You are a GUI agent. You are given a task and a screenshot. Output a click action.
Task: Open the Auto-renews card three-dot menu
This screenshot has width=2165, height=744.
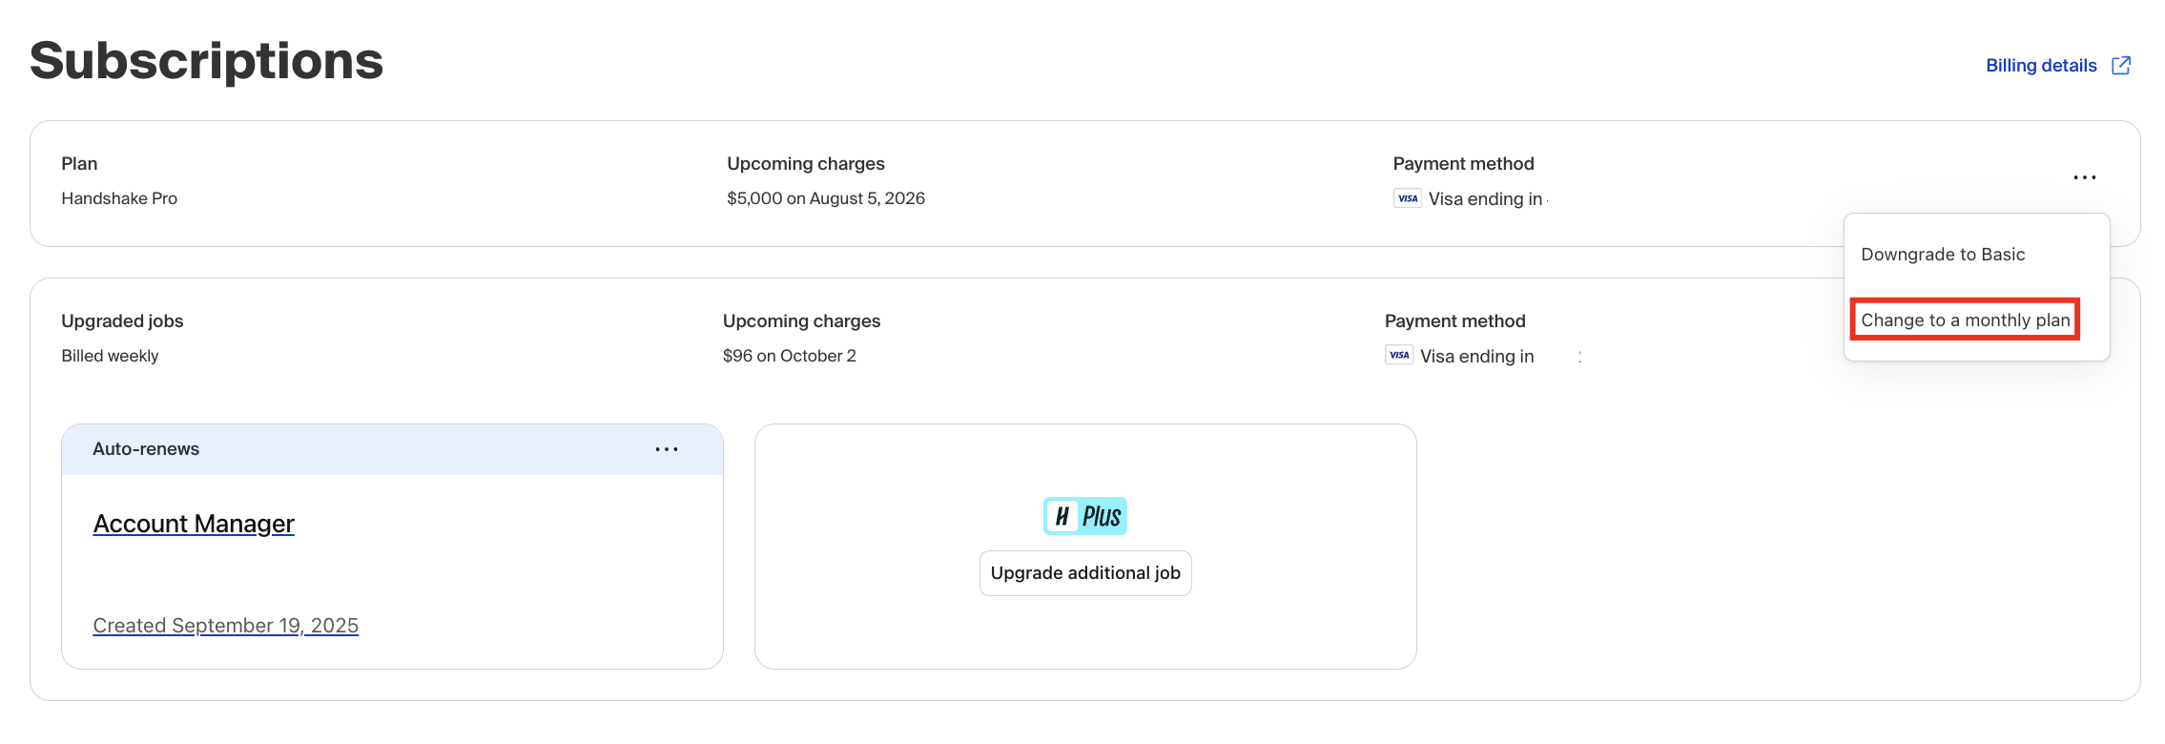(x=667, y=449)
